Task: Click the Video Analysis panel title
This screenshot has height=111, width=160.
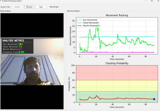Action: pos(5,11)
